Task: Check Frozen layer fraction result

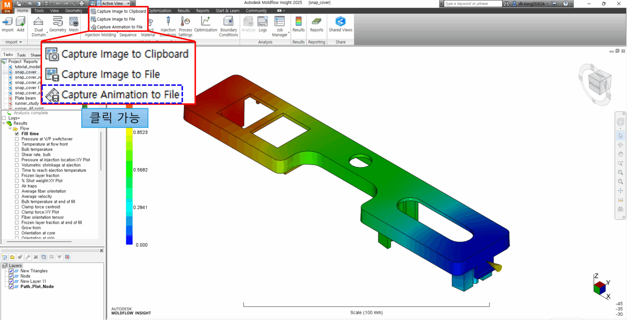Action: point(17,176)
